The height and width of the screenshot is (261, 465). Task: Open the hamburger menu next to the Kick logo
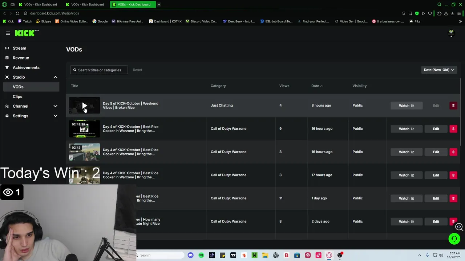[x=8, y=33]
